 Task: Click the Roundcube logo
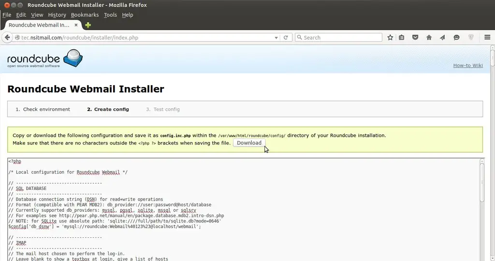[45, 58]
